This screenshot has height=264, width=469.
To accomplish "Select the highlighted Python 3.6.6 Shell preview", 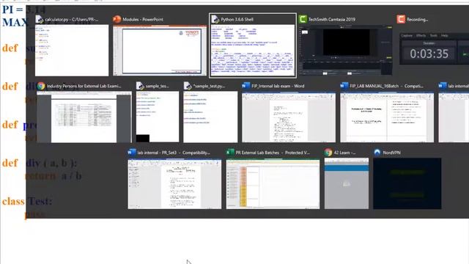I will pyautogui.click(x=253, y=51).
